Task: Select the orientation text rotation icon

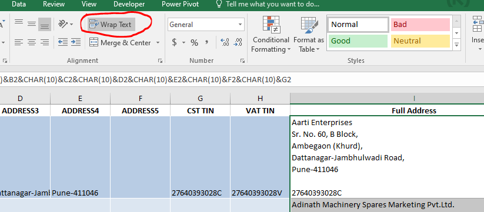Action: point(66,24)
